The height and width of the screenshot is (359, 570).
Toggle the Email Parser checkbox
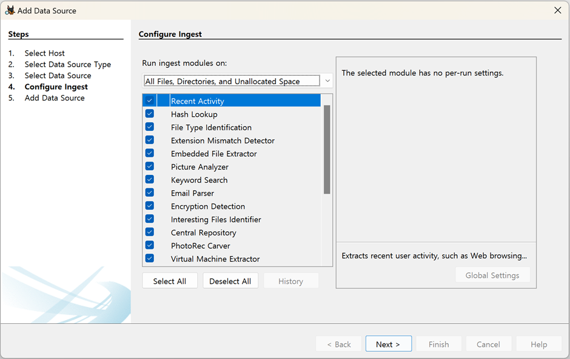pos(149,193)
